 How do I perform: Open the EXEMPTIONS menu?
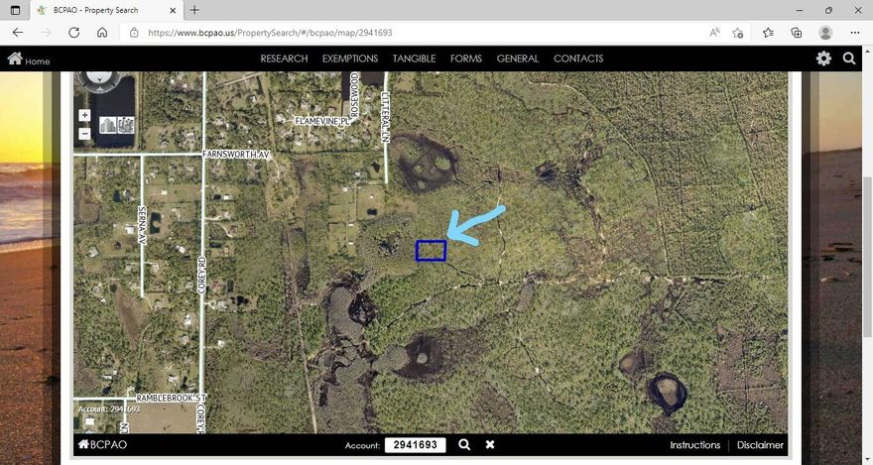350,58
